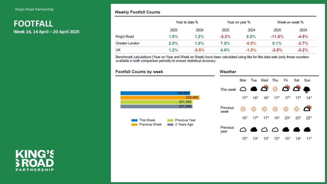Select the 7.0% Greater London value
The image size is (327, 184).
(x=225, y=43)
